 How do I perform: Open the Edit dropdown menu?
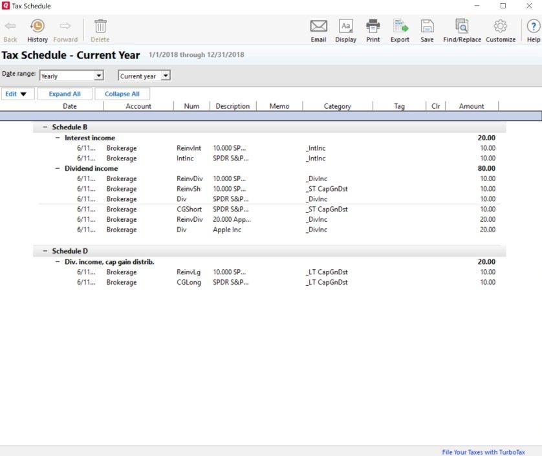click(17, 94)
